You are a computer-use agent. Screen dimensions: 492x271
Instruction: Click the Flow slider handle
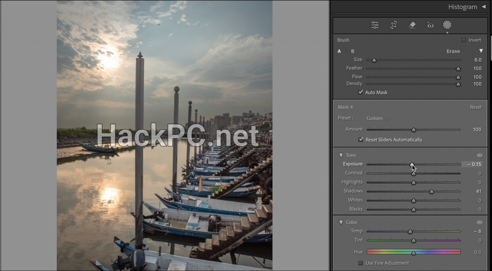pyautogui.click(x=458, y=77)
